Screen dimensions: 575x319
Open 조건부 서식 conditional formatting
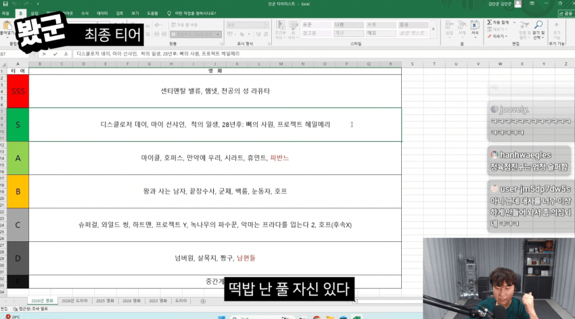pyautogui.click(x=280, y=30)
